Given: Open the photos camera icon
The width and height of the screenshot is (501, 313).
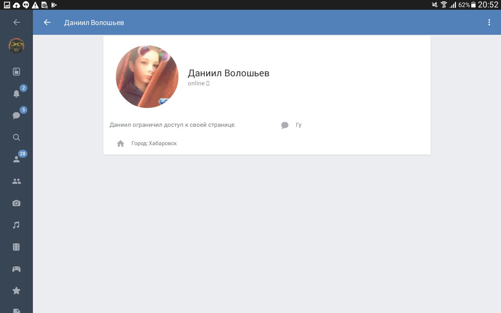Looking at the screenshot, I should click(16, 203).
